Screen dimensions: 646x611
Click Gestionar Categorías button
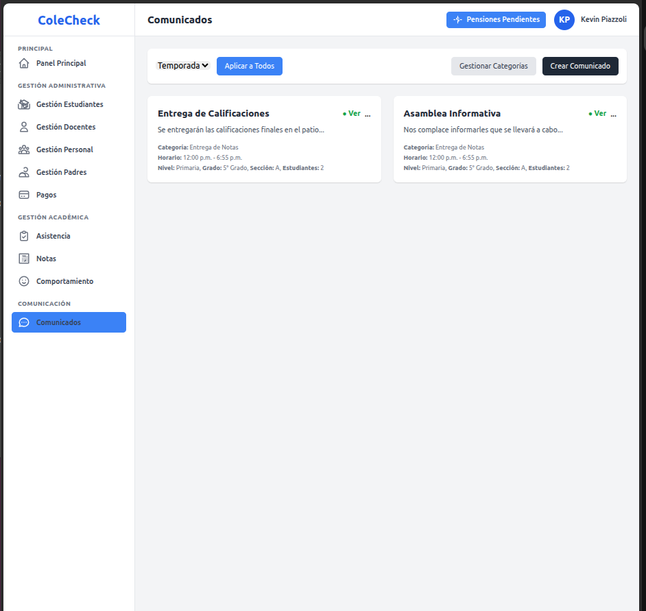point(493,66)
